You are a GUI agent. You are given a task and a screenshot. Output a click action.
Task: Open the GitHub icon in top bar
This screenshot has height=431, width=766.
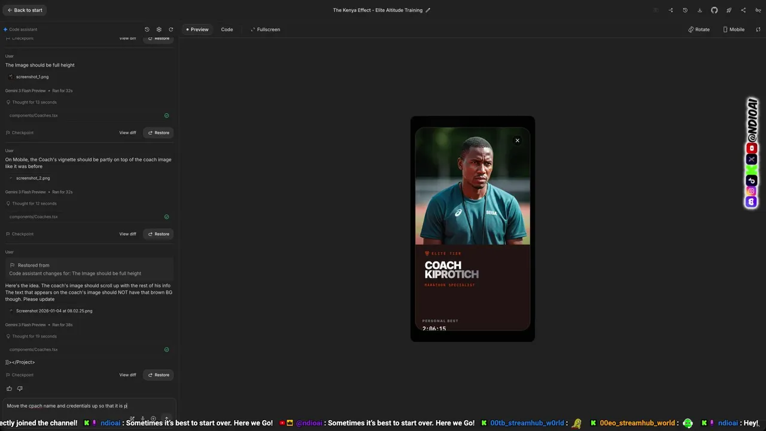(714, 10)
